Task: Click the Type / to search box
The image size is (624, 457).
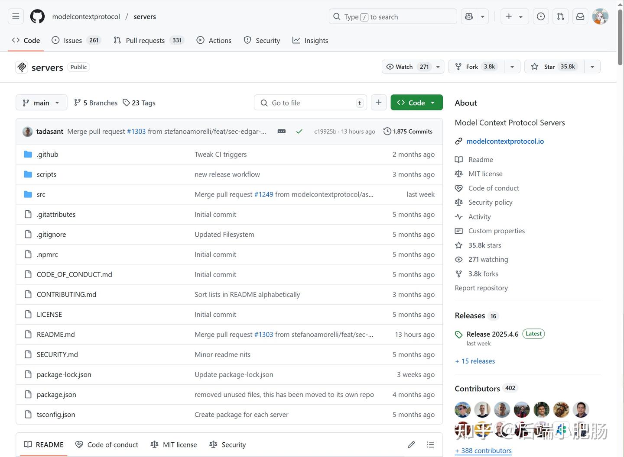Action: click(x=393, y=16)
